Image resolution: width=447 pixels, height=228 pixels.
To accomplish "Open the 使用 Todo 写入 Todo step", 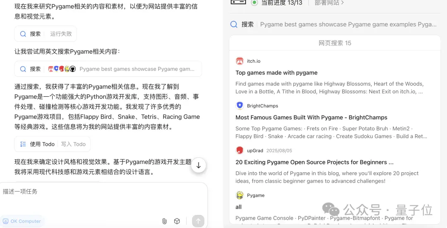I will tap(53, 144).
